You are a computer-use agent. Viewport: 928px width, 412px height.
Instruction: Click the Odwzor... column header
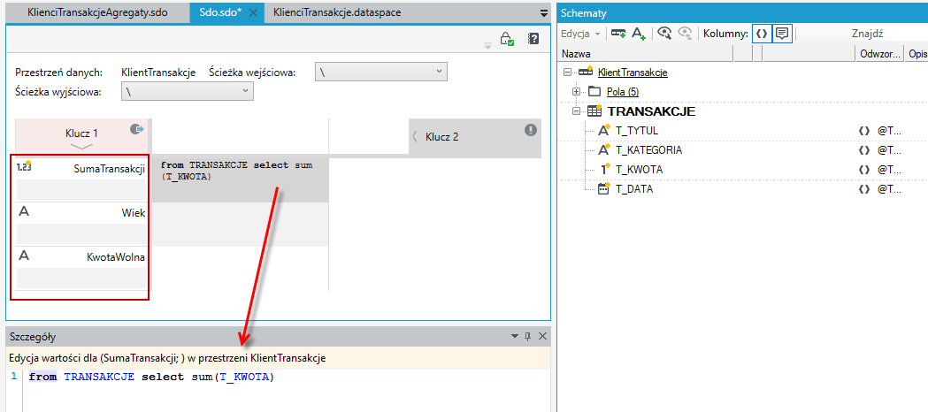pos(879,54)
